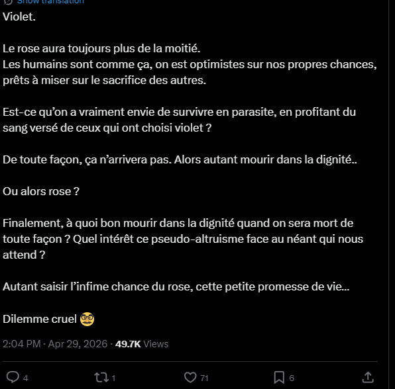
Task: Click the Show translation link
Action: click(50, 2)
